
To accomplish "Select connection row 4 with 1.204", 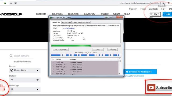I will coord(85,69).
